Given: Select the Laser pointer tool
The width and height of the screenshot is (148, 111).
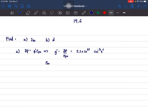Looking at the screenshot, I should [84, 13].
